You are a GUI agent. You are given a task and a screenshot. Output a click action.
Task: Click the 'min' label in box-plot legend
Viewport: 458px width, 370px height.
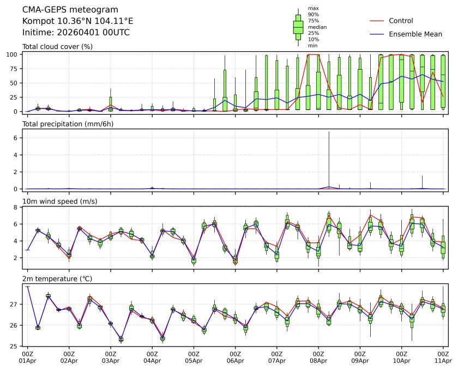coord(313,46)
